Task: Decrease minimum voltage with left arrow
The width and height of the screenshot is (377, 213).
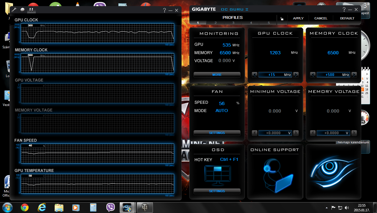Action: (x=254, y=133)
